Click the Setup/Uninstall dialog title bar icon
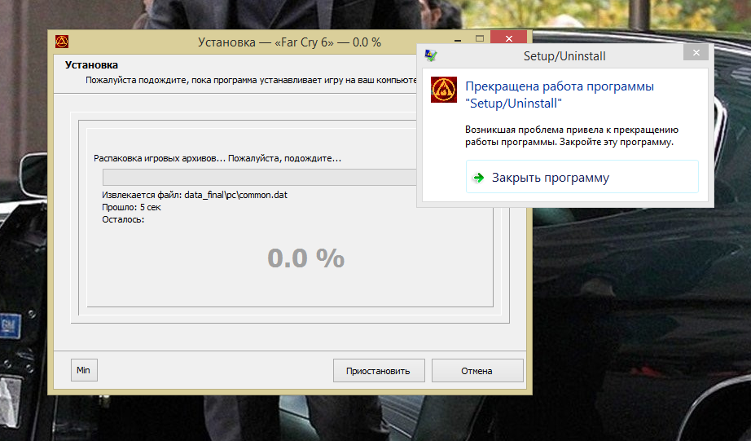Screen dimensions: 751x441 431,55
